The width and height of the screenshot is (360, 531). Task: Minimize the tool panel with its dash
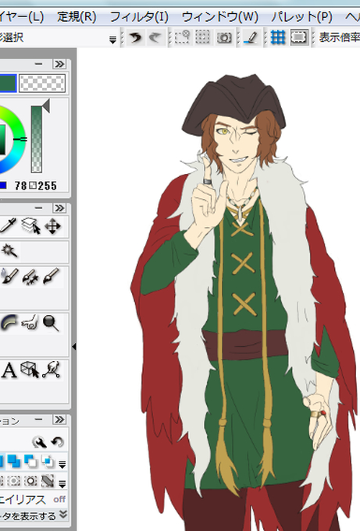coord(39,207)
